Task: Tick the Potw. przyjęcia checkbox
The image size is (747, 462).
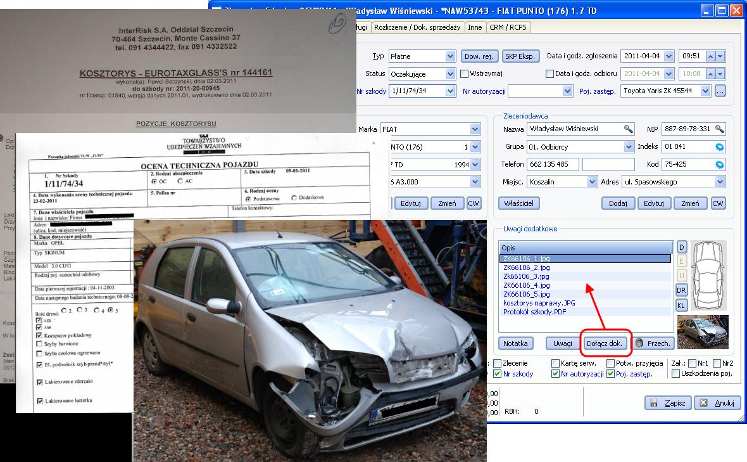Action: click(610, 363)
